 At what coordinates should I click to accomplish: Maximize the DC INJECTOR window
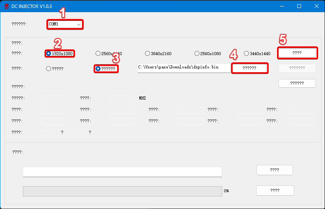point(299,6)
